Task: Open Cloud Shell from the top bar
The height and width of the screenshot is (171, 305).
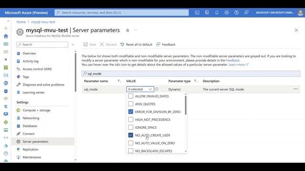Action: (x=197, y=13)
